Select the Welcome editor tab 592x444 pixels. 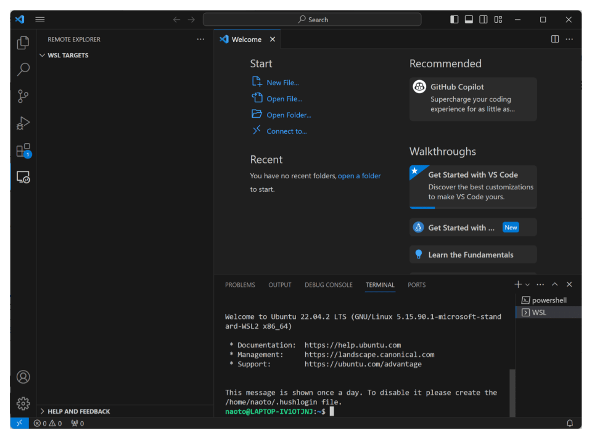pos(247,39)
